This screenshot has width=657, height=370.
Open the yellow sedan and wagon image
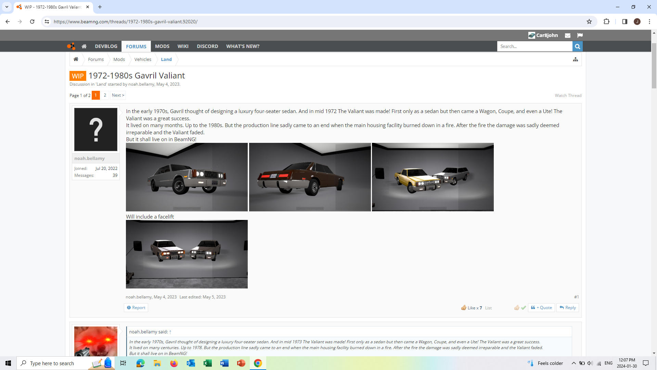pyautogui.click(x=433, y=177)
